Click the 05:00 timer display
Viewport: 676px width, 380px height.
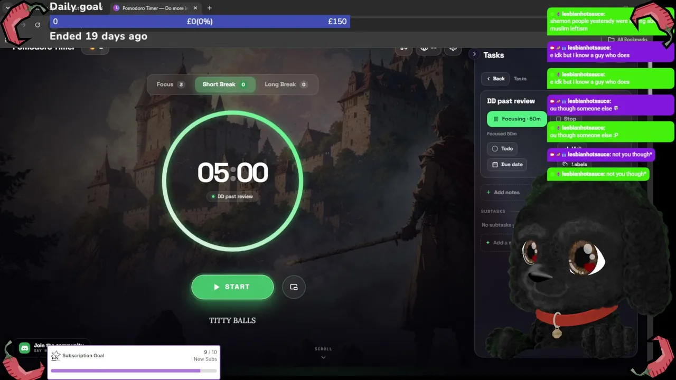click(233, 173)
